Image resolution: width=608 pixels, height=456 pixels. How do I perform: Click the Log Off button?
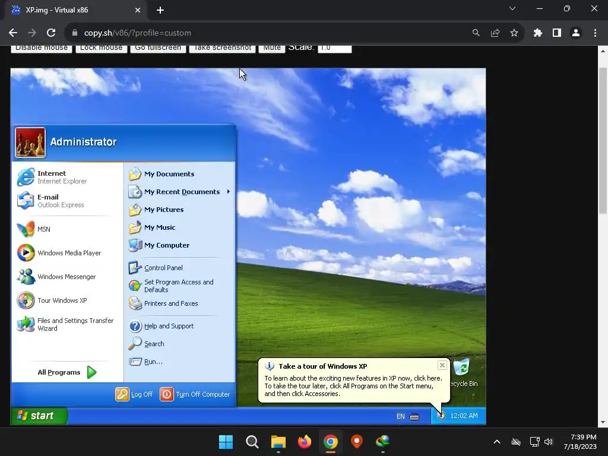[134, 394]
